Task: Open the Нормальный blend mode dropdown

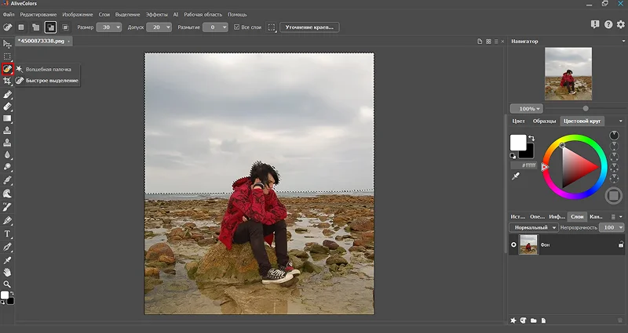Action: pos(534,227)
